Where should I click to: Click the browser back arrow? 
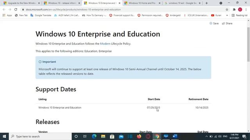pyautogui.click(x=4, y=9)
